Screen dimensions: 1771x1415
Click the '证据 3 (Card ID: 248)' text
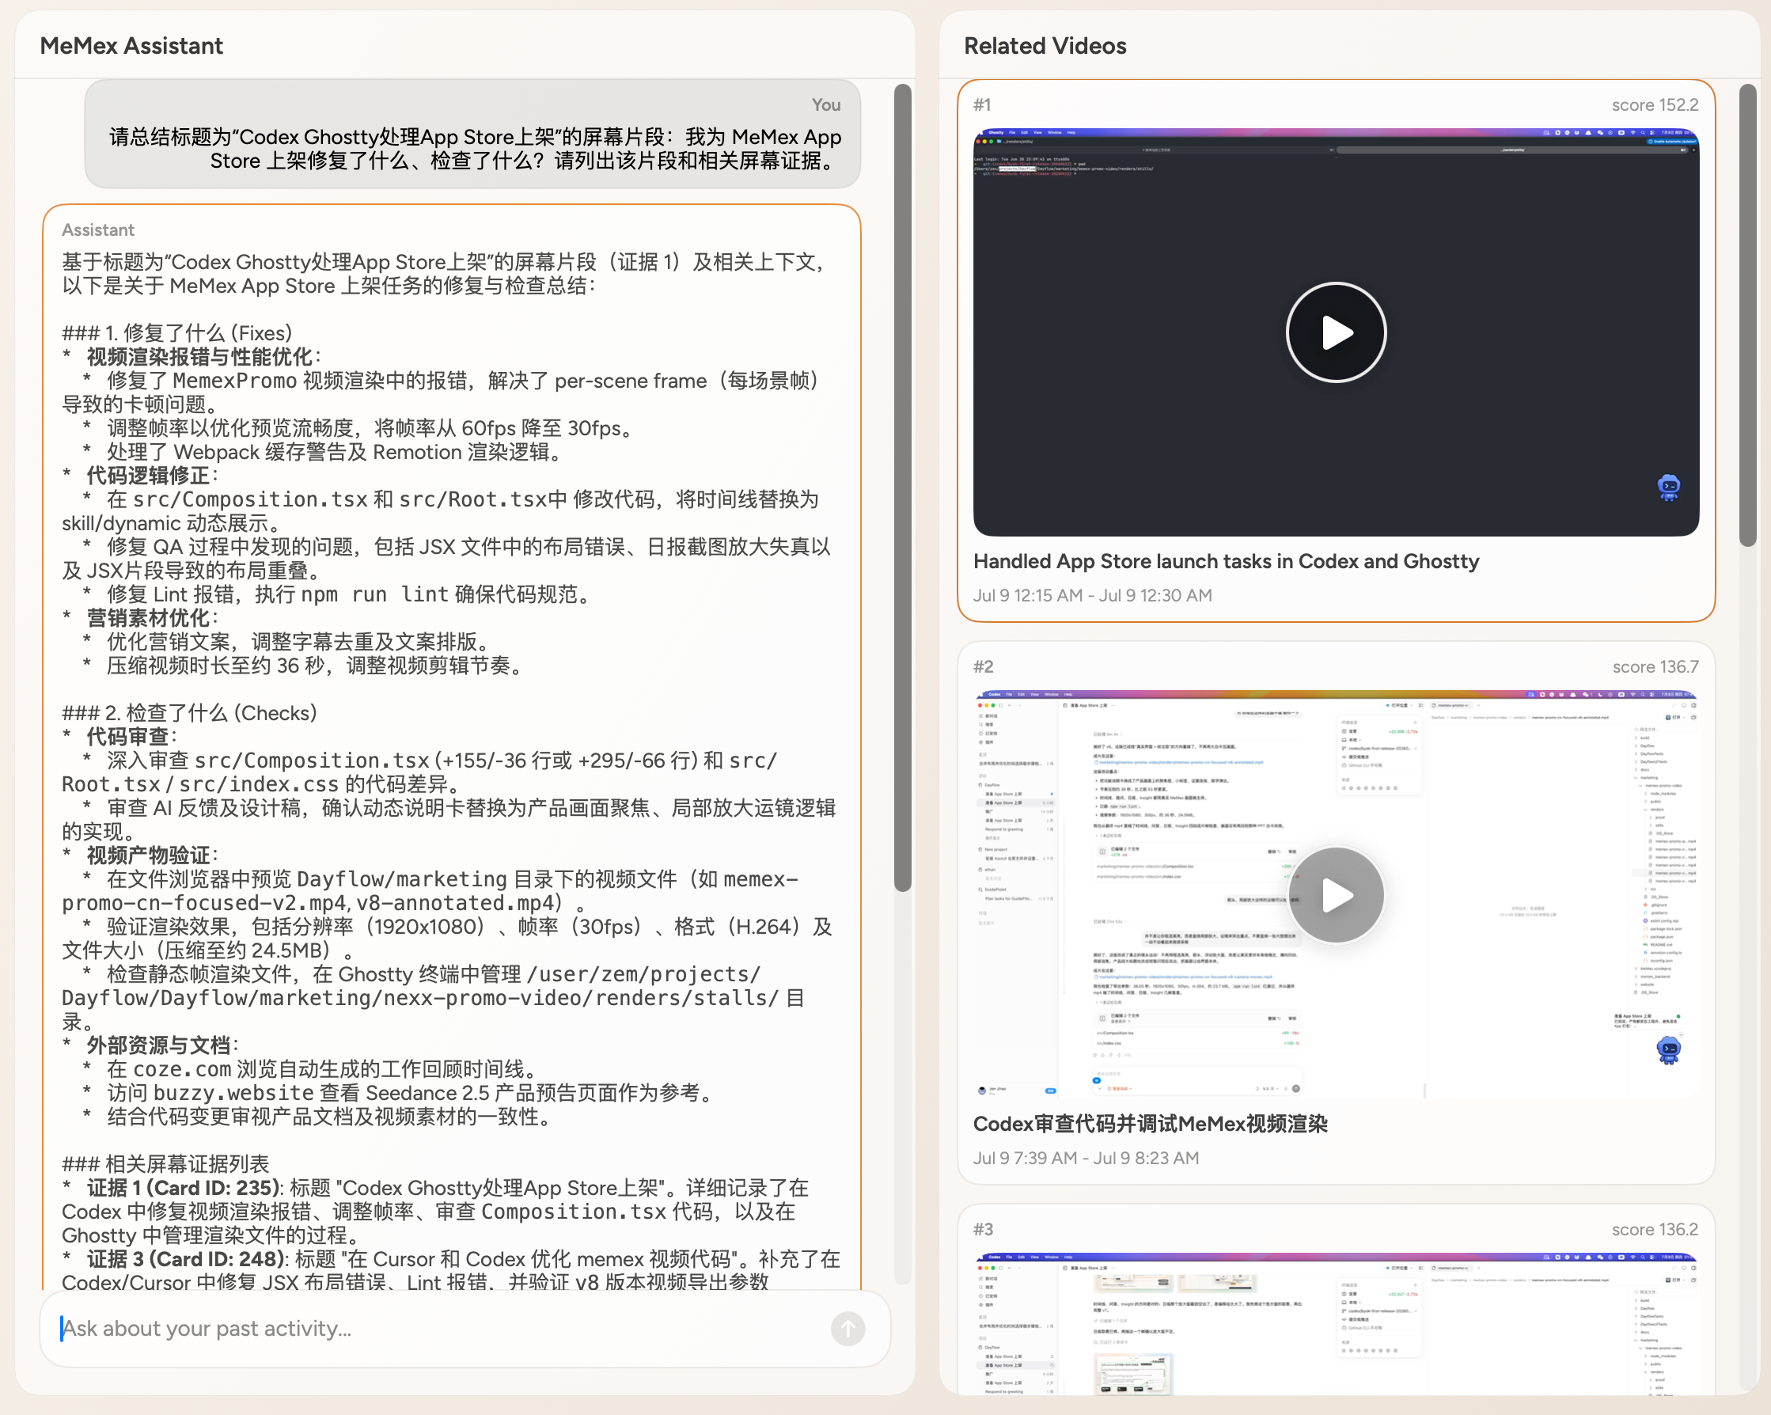click(187, 1259)
